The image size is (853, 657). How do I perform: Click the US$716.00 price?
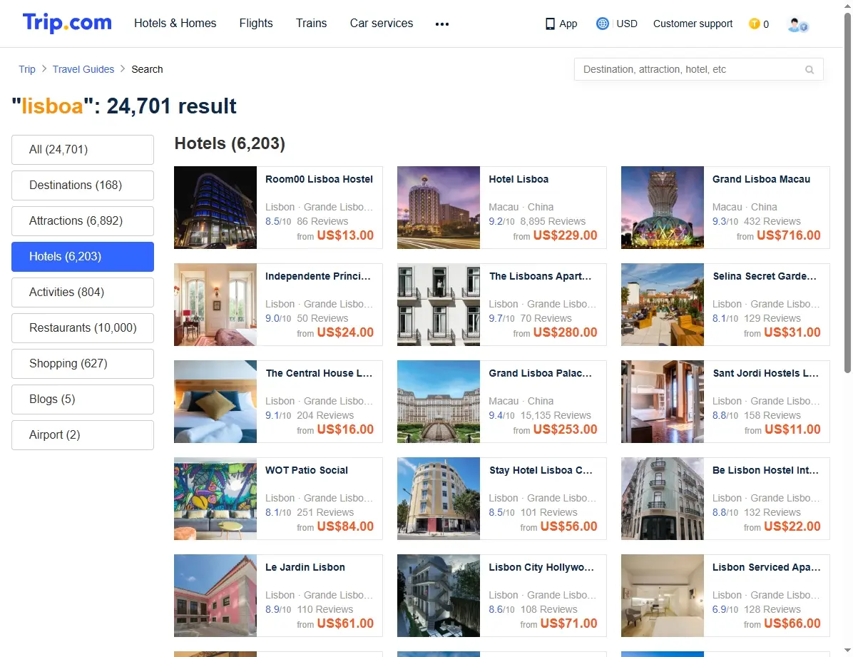[x=788, y=235]
